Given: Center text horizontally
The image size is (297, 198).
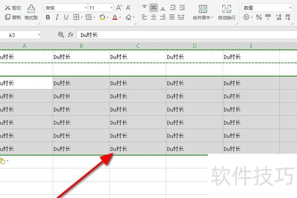Looking at the screenshot, I should pyautogui.click(x=154, y=17).
